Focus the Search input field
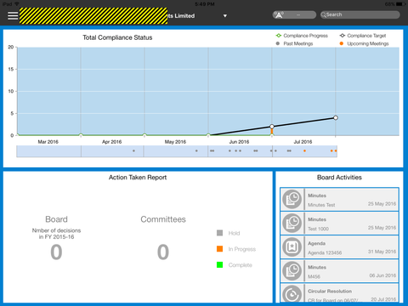The image size is (408, 306). pyautogui.click(x=360, y=14)
